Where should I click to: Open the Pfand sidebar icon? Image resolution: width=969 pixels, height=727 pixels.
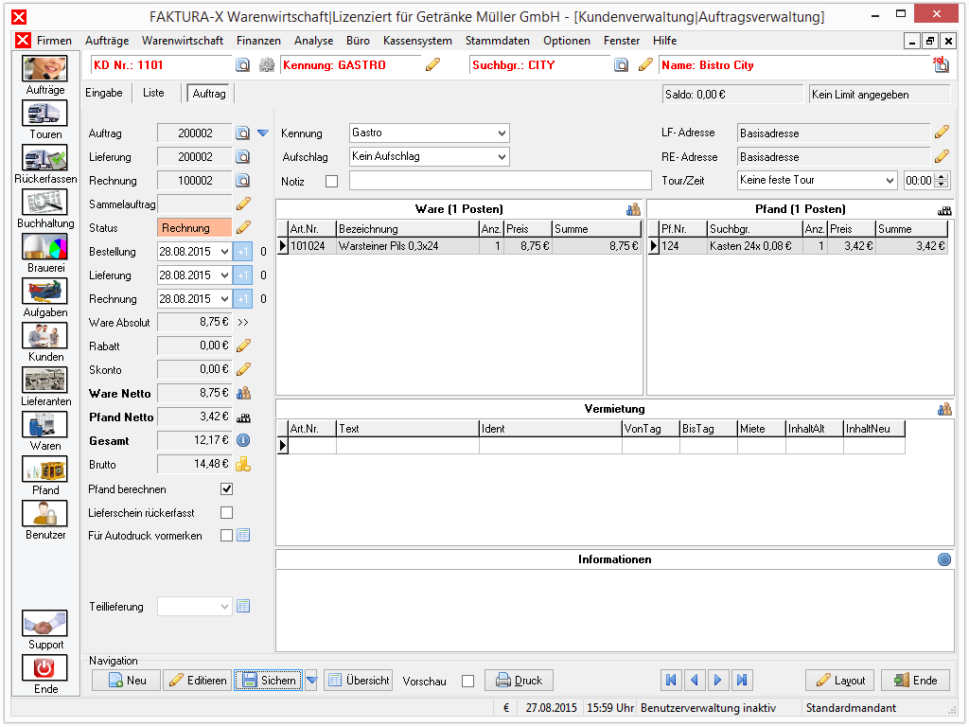[x=44, y=470]
